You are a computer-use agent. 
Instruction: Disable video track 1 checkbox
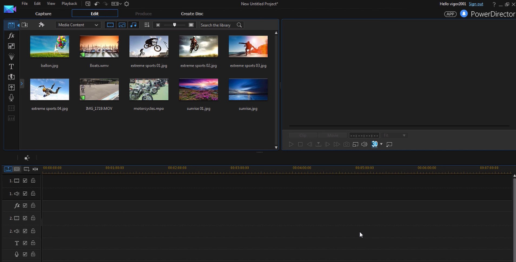(x=25, y=181)
